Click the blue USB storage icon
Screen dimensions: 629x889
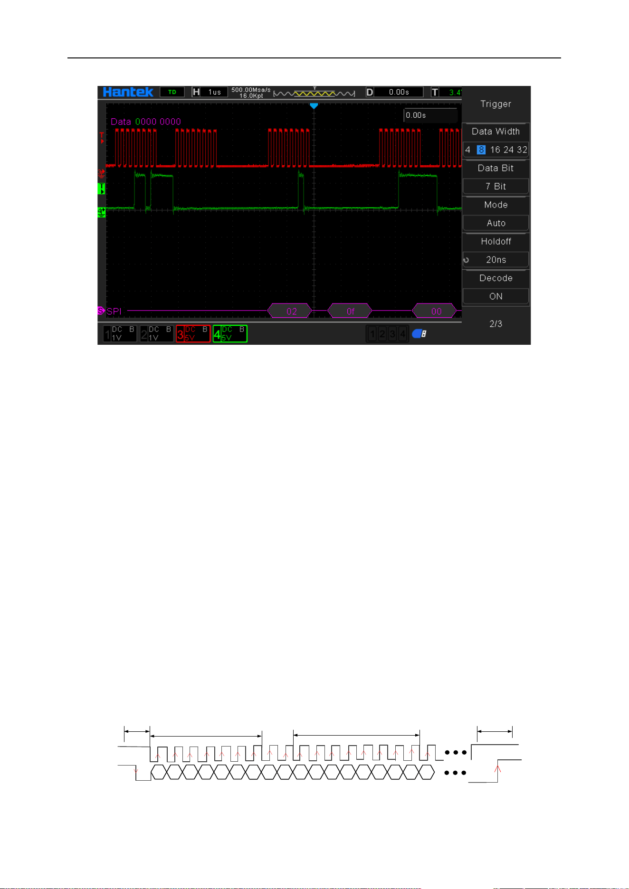pyautogui.click(x=419, y=334)
